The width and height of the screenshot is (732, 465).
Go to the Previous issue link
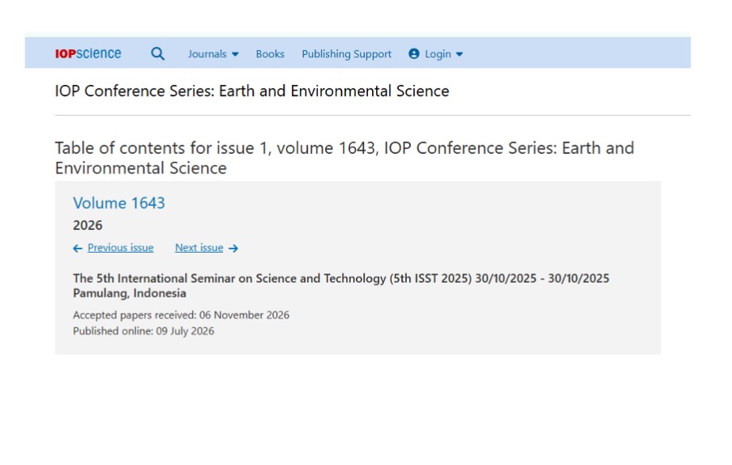[121, 248]
